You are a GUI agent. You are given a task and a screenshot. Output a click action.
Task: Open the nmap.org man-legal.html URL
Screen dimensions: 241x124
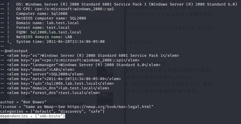pos(109,107)
